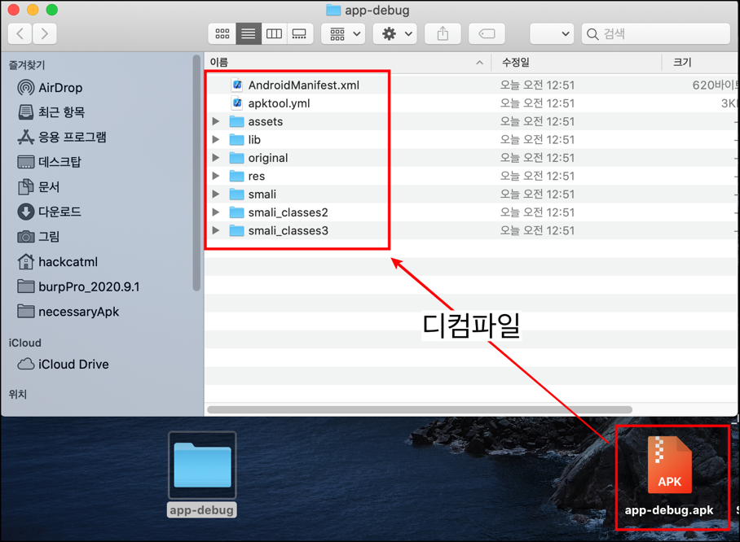Select the assets folder icon

236,121
